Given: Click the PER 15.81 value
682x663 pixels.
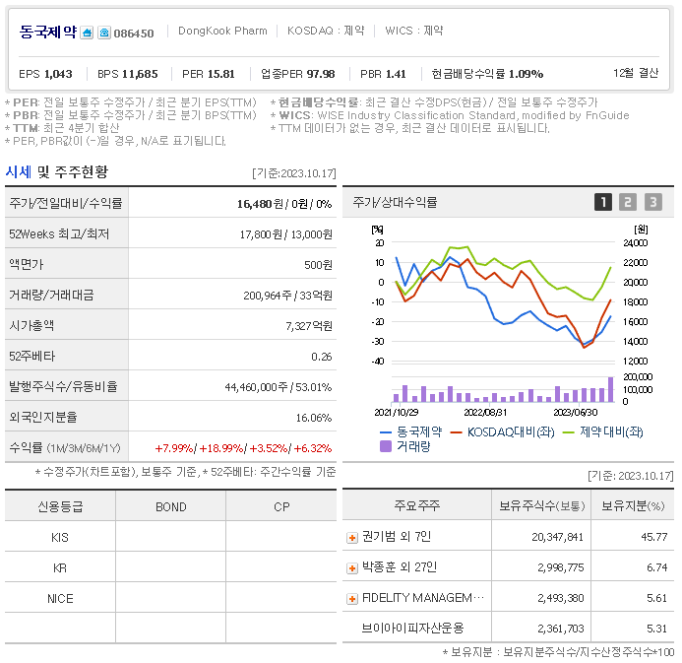Looking at the screenshot, I should pos(220,74).
